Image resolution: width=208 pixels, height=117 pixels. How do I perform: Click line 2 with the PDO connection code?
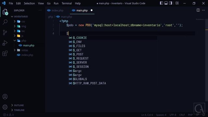point(124,25)
